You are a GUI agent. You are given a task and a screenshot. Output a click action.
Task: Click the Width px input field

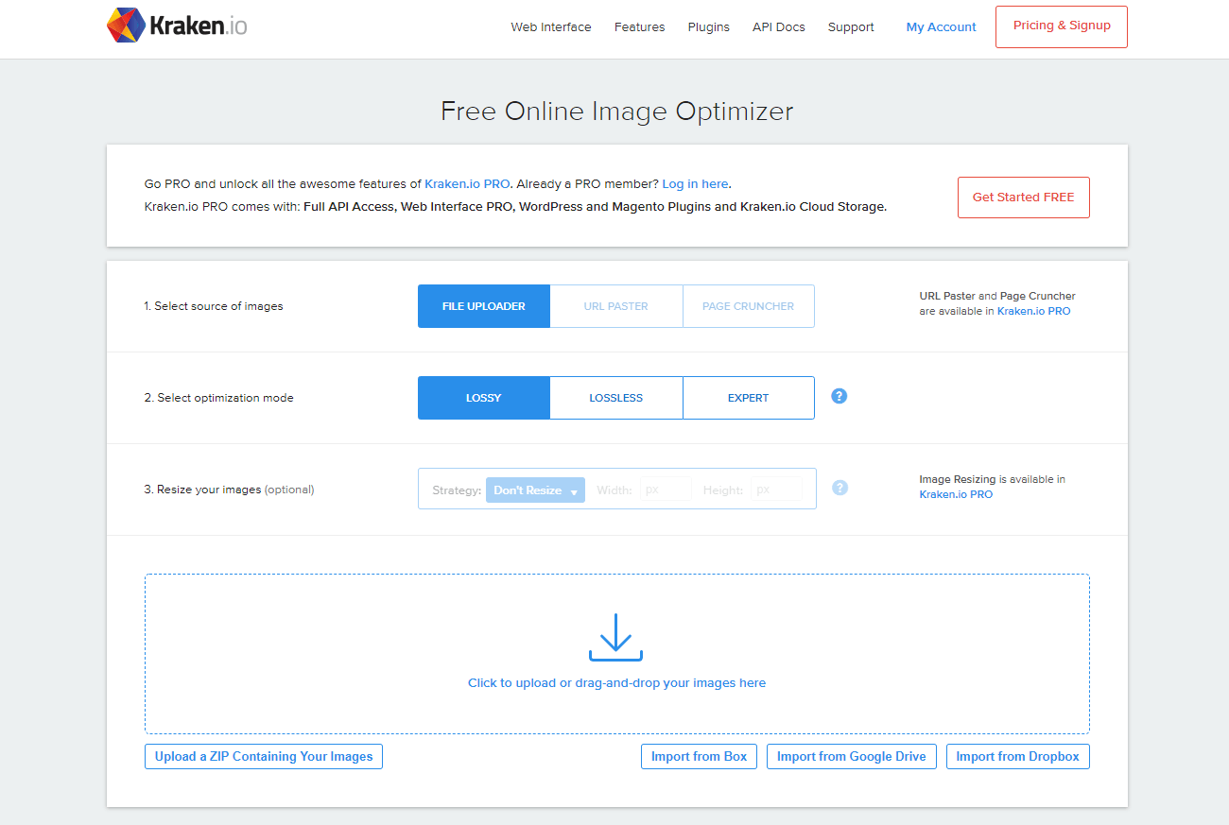coord(666,490)
